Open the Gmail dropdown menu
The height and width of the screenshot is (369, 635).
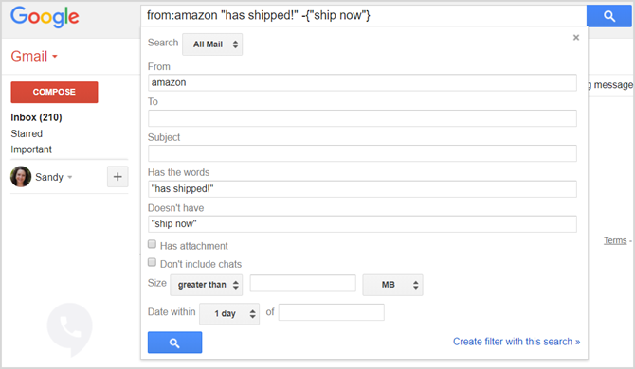(34, 56)
